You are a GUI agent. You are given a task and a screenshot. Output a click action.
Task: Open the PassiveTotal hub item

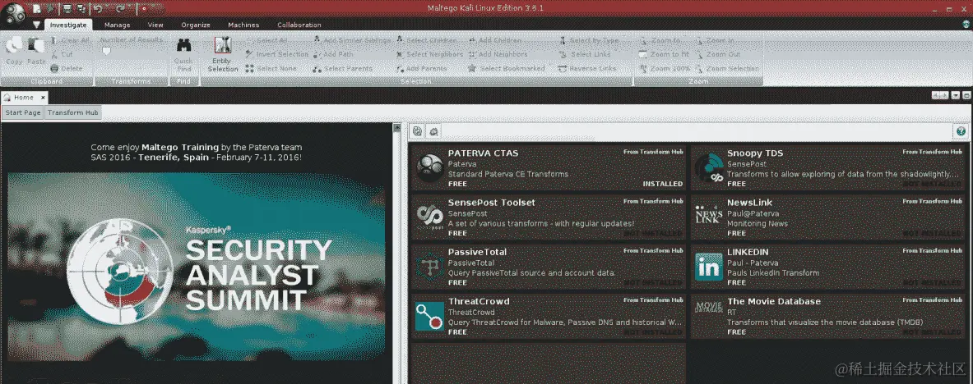(549, 267)
